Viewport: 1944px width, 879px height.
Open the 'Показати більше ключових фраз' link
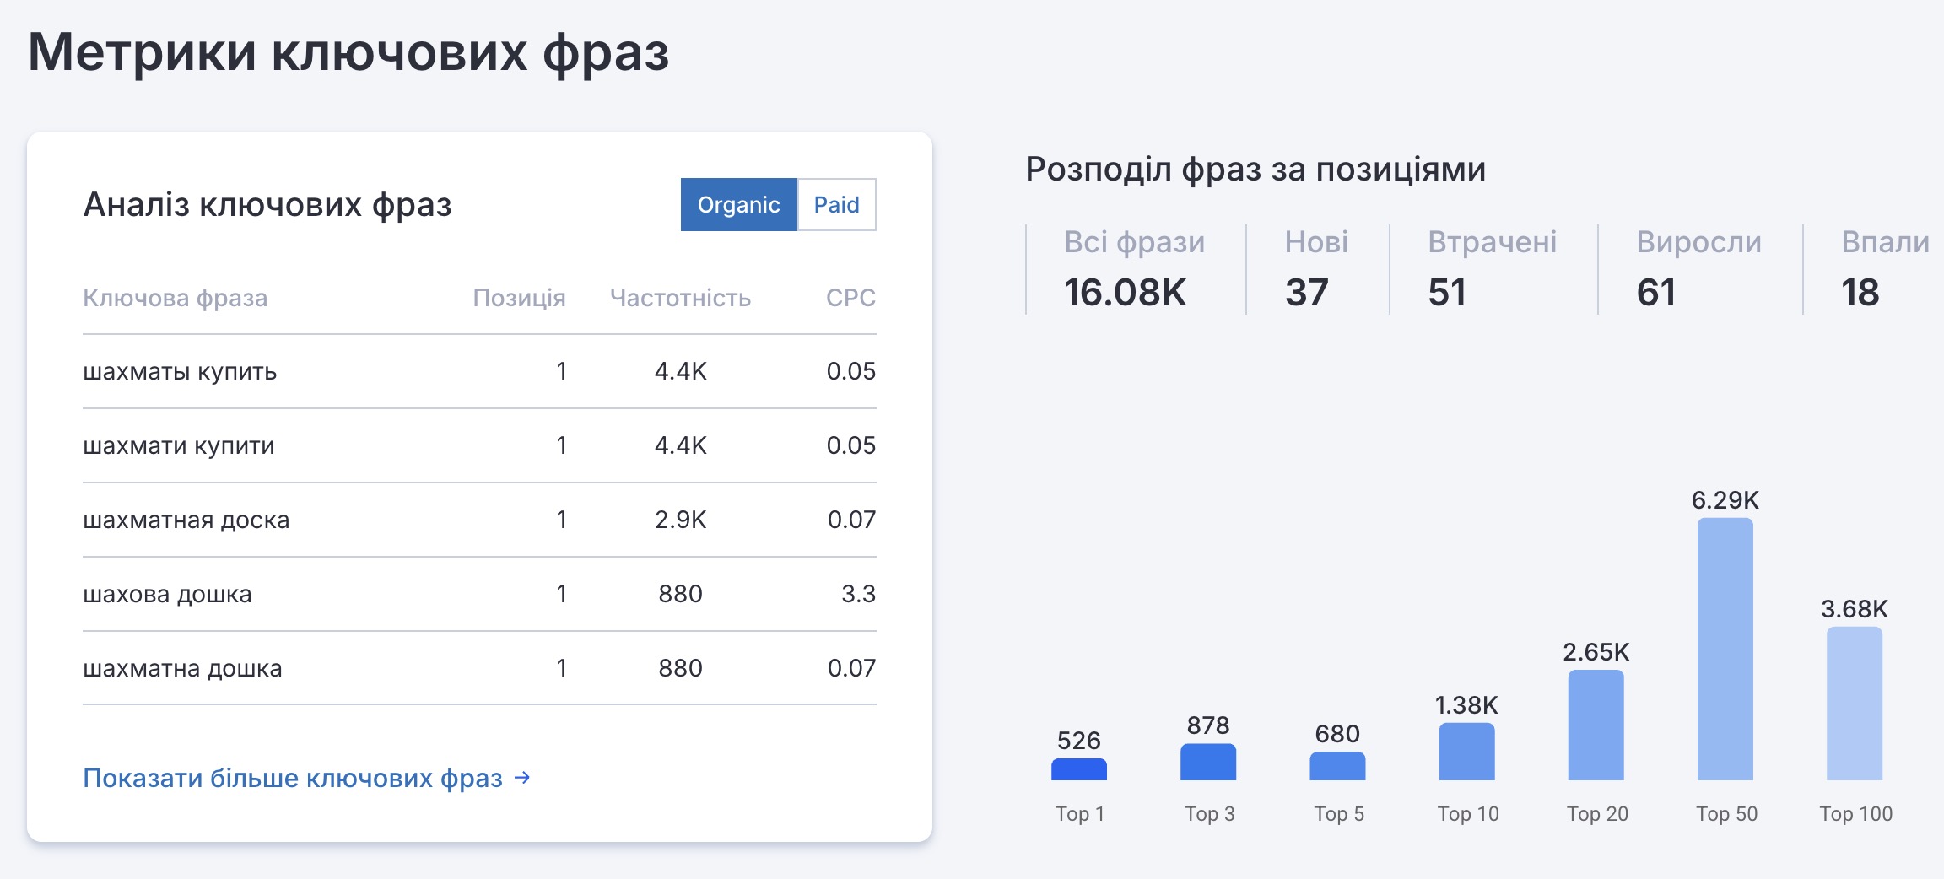pyautogui.click(x=293, y=778)
